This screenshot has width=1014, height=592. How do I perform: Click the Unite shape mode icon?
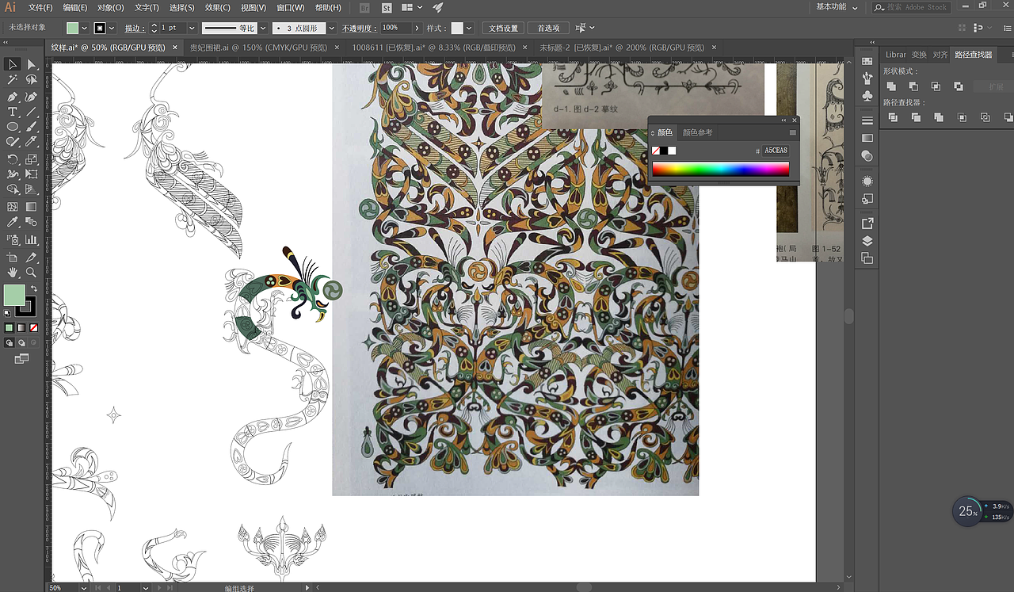891,86
